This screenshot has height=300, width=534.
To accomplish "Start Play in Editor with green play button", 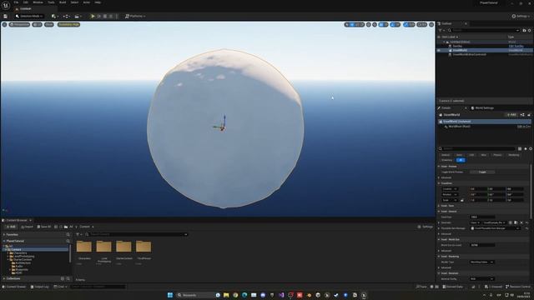I will (x=93, y=16).
